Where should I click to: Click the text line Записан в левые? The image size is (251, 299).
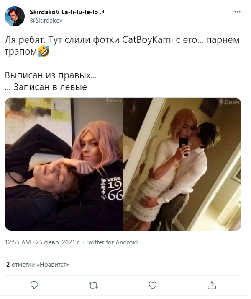point(46,87)
